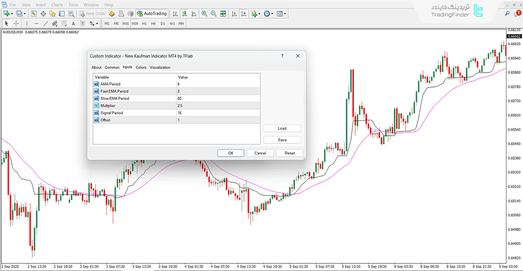Open the Tile Windows chart layout
The width and height of the screenshot is (523, 271).
point(224,13)
